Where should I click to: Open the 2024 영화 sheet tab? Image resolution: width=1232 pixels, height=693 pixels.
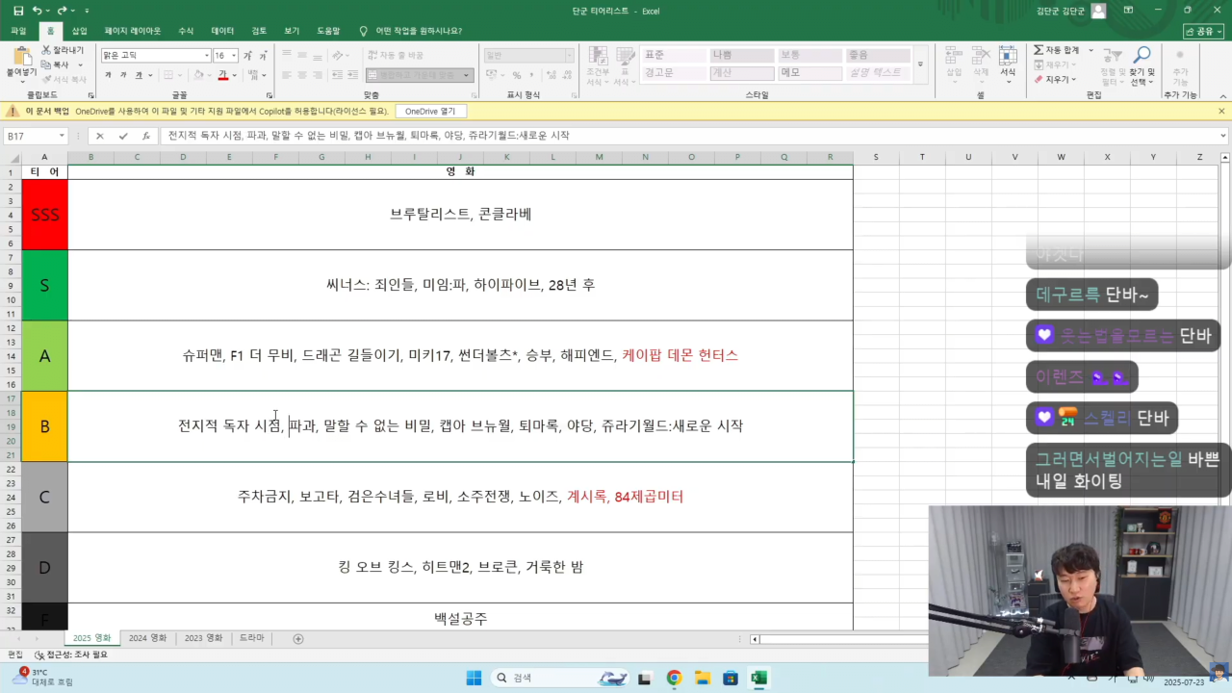(x=147, y=638)
